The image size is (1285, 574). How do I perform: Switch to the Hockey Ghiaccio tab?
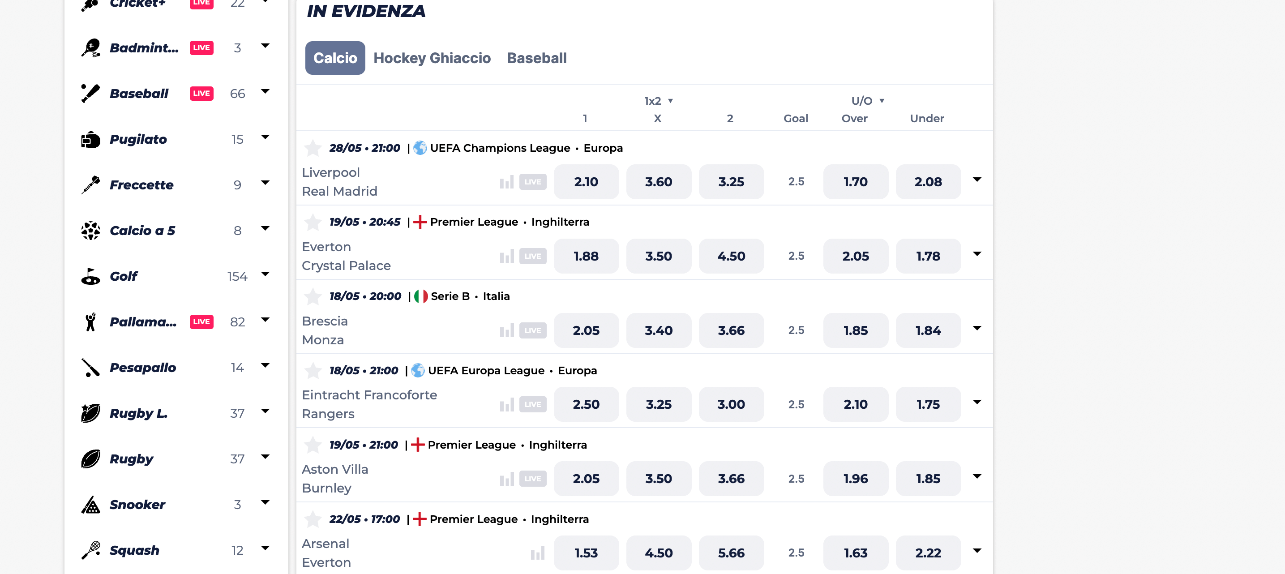(x=432, y=58)
